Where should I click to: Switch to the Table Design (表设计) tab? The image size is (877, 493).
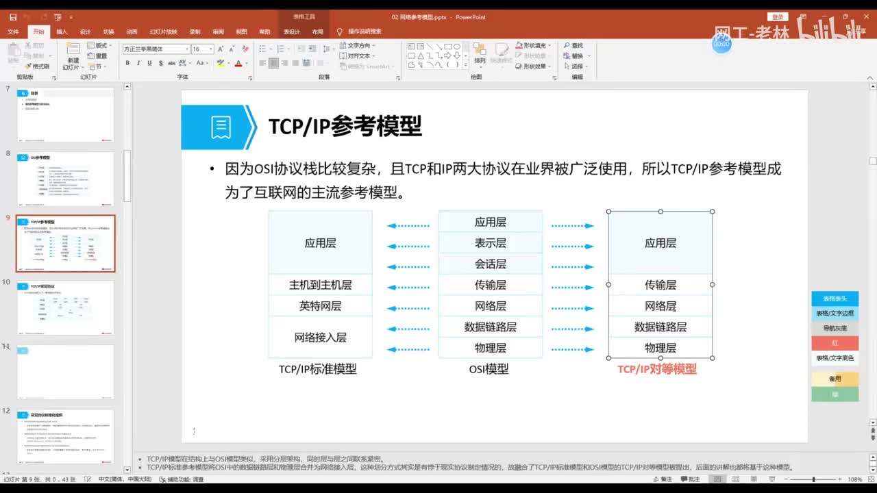[x=291, y=31]
